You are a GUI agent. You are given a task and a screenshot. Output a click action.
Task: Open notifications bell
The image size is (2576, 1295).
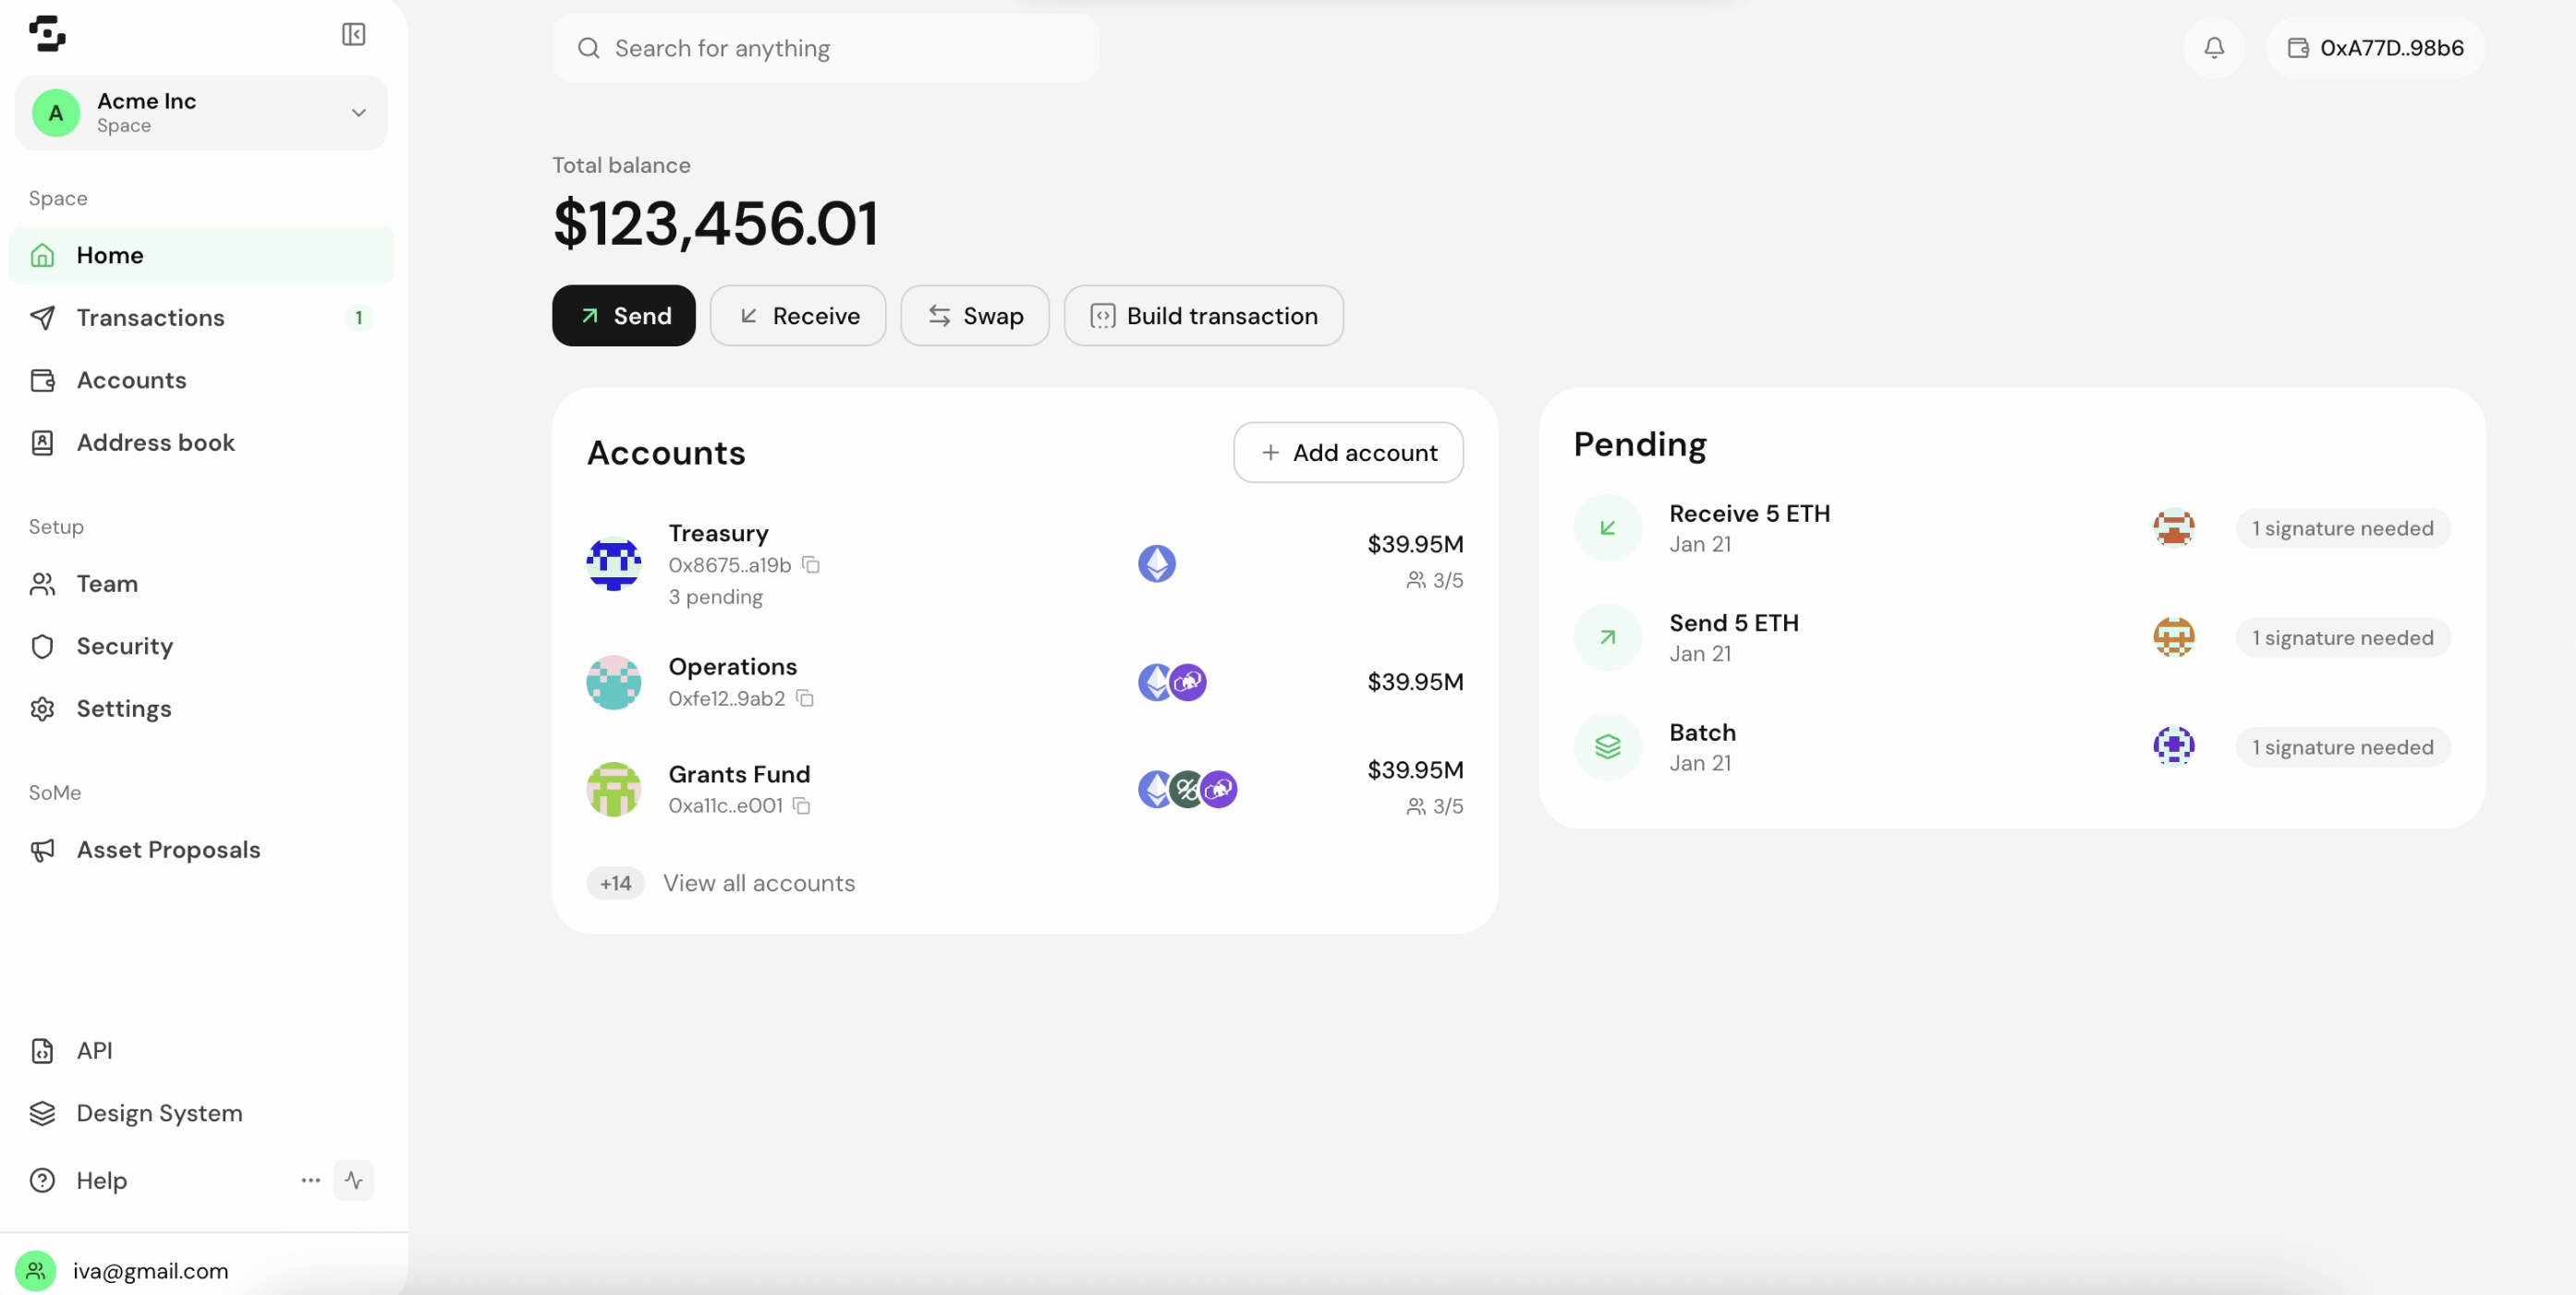2214,48
